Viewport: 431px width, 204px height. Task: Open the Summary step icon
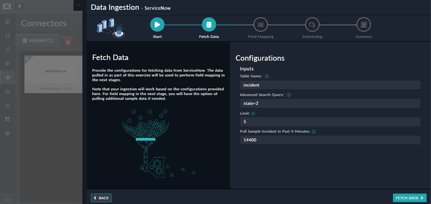tap(363, 24)
